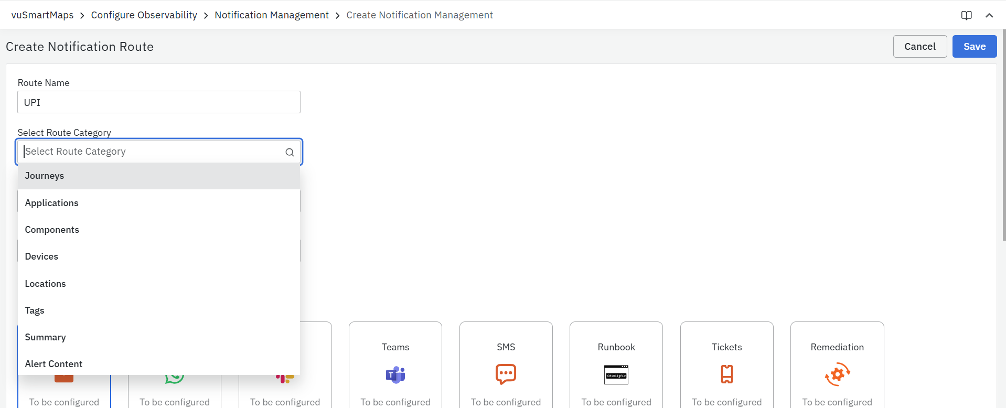Select Tags route category
The width and height of the screenshot is (1006, 408).
35,310
